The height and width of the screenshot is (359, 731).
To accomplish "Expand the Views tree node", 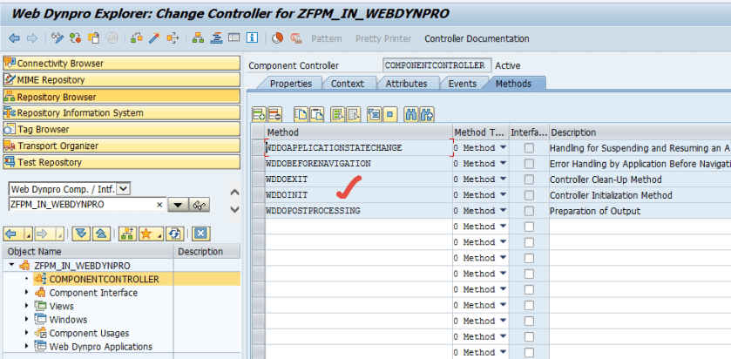I will tap(26, 306).
